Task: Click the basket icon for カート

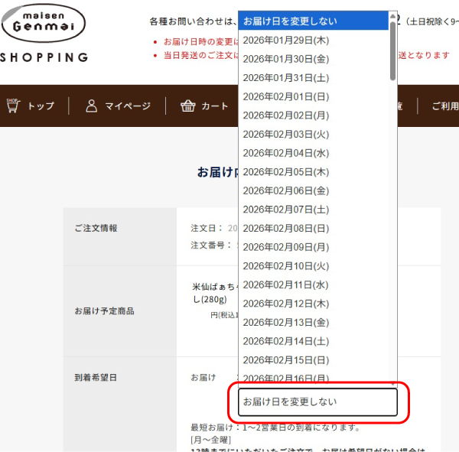Action: pos(188,106)
